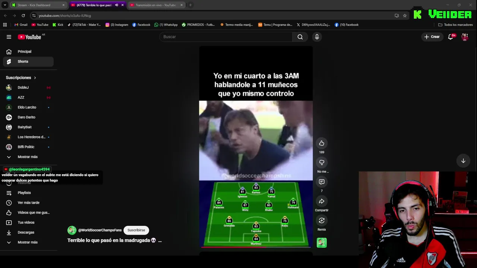Expand Mostrar más under subscriptions

28,157
